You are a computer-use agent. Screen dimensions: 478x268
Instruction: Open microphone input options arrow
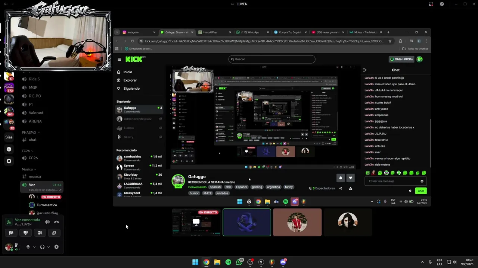coord(34,247)
